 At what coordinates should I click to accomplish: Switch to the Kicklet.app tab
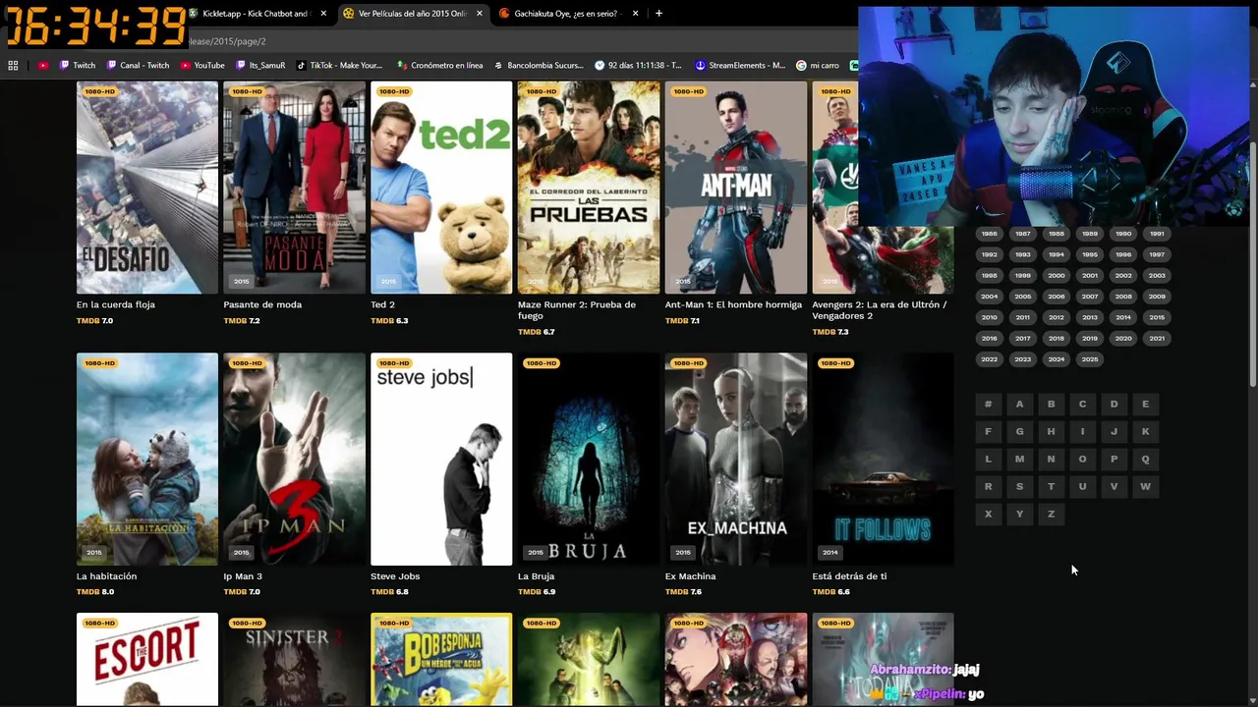point(257,14)
